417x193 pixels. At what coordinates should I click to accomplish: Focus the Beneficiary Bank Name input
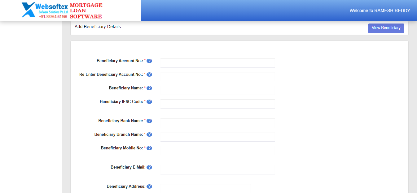point(217,123)
